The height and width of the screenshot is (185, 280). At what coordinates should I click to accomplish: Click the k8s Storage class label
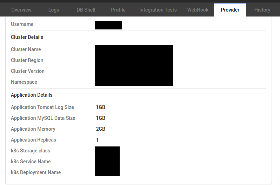[x=31, y=151]
